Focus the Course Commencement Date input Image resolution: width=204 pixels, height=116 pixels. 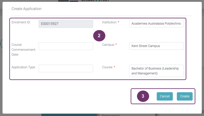pos(66,46)
